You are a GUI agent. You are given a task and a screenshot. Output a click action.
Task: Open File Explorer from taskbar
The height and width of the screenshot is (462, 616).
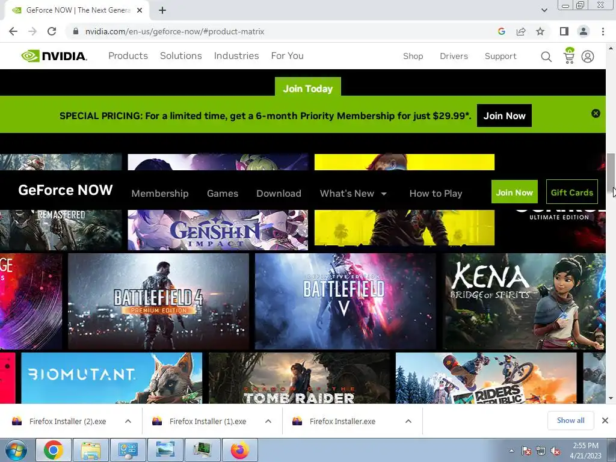point(90,450)
